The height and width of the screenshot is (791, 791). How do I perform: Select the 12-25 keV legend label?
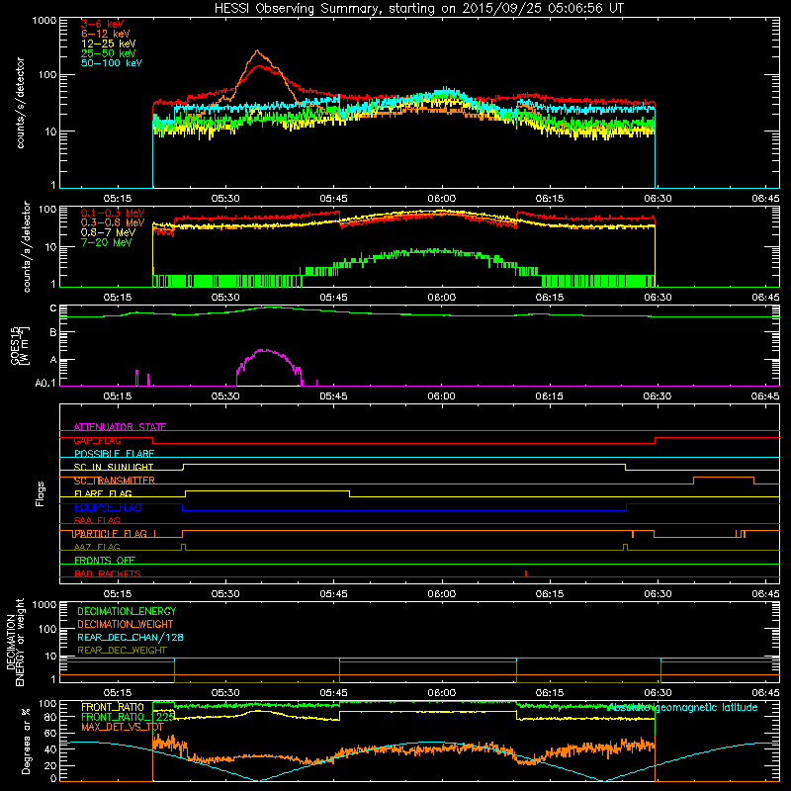[x=109, y=44]
